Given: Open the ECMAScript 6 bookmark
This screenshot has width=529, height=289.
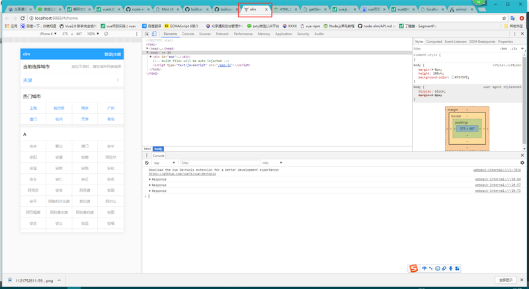Looking at the screenshot, I should click(183, 26).
